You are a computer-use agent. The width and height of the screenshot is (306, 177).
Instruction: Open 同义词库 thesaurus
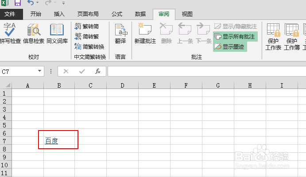[57, 33]
